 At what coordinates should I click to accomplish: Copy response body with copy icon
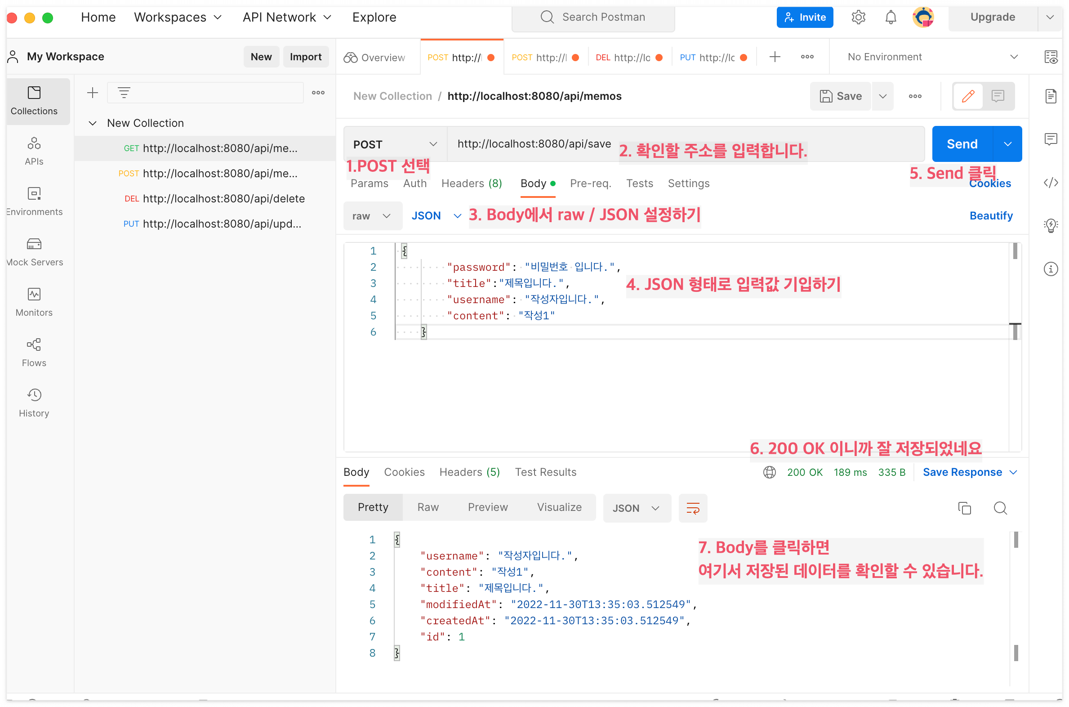[x=964, y=508]
